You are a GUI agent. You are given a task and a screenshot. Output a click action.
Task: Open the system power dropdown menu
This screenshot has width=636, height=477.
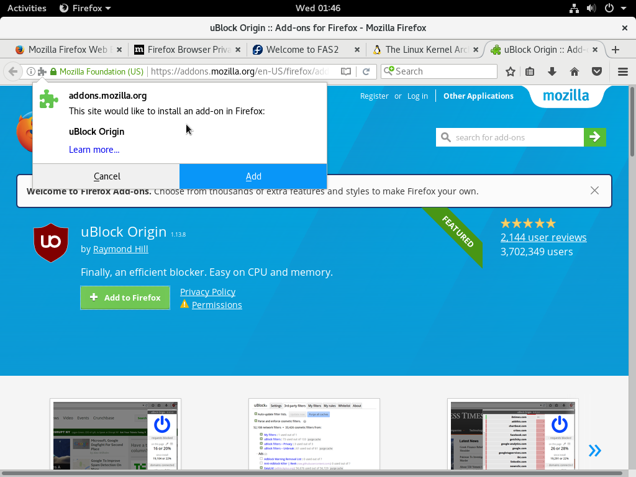point(614,8)
